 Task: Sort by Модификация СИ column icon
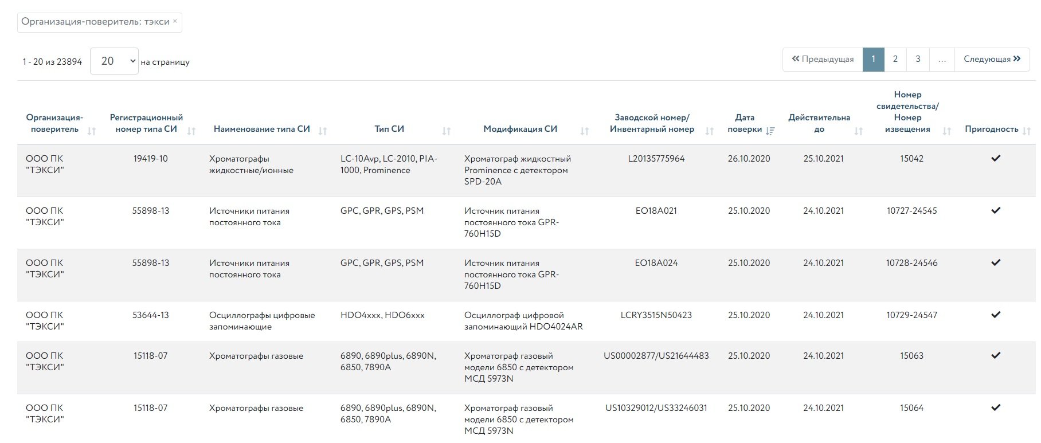pos(585,131)
